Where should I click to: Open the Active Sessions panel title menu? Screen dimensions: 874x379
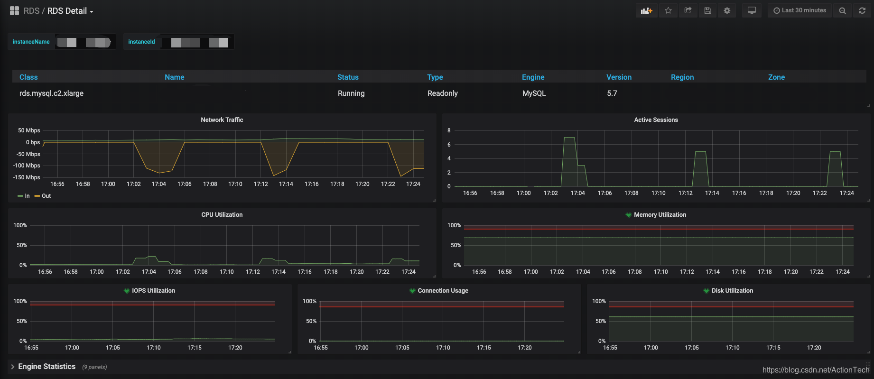pos(656,120)
